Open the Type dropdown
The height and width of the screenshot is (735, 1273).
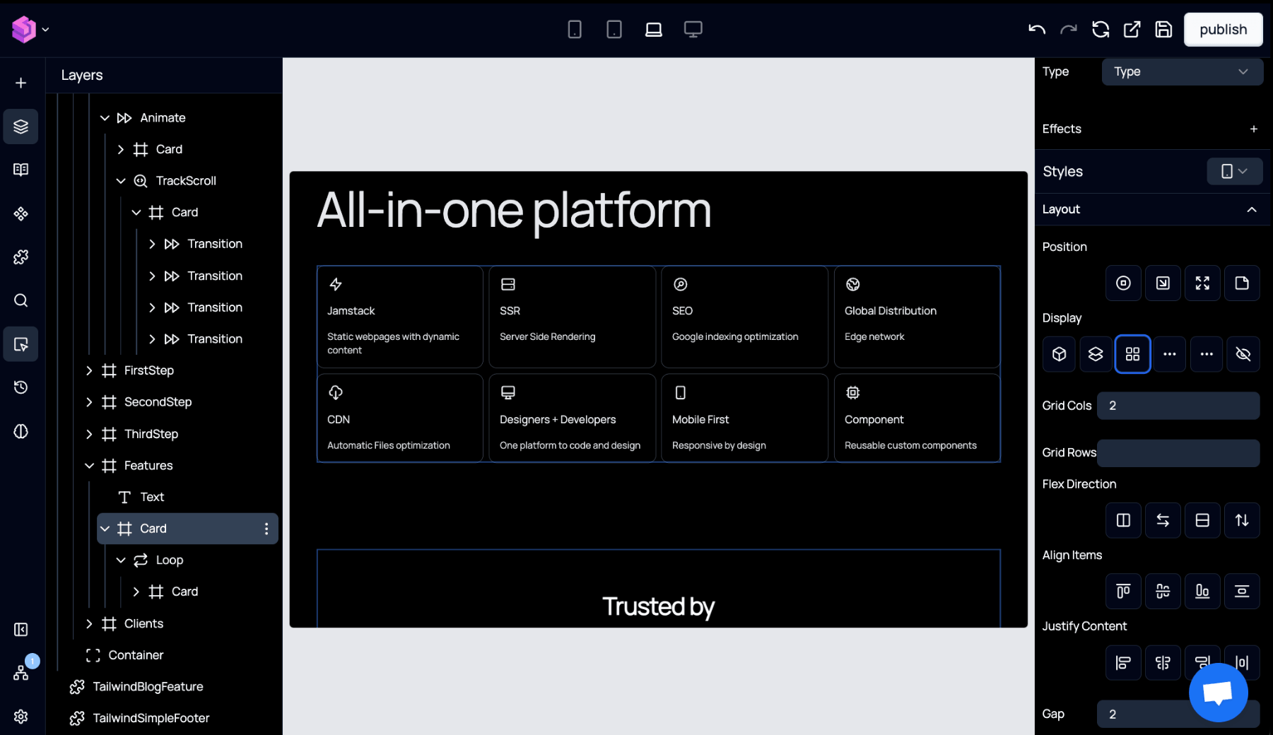point(1181,71)
